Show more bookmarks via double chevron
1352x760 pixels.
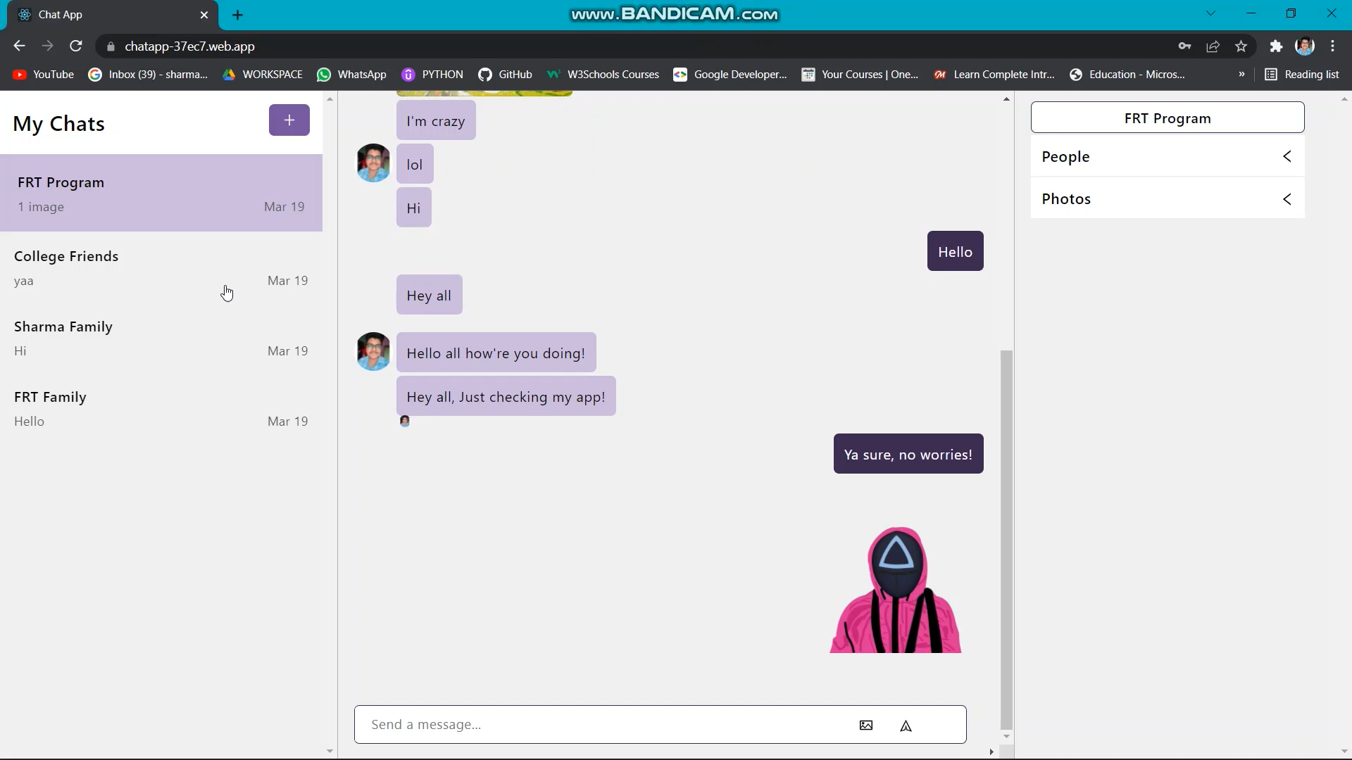[1241, 75]
